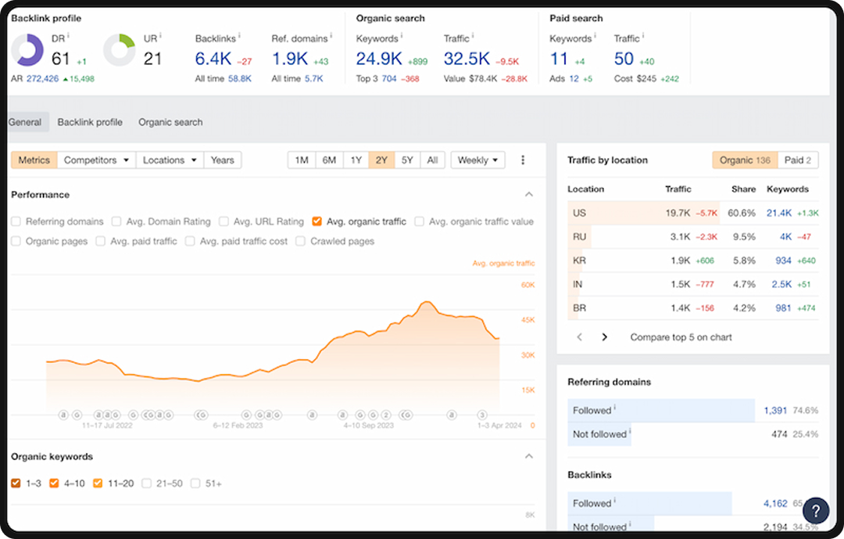Open the three-dot chart options menu

pos(522,160)
